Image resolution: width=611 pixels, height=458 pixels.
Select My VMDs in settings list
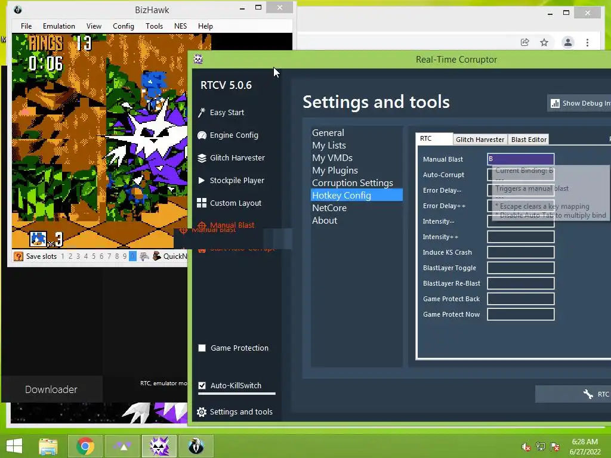point(332,157)
